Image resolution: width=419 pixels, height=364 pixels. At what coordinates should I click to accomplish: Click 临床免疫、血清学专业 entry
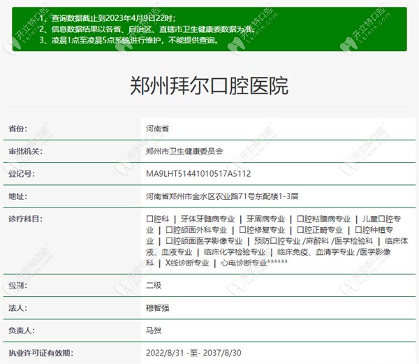[316, 252]
